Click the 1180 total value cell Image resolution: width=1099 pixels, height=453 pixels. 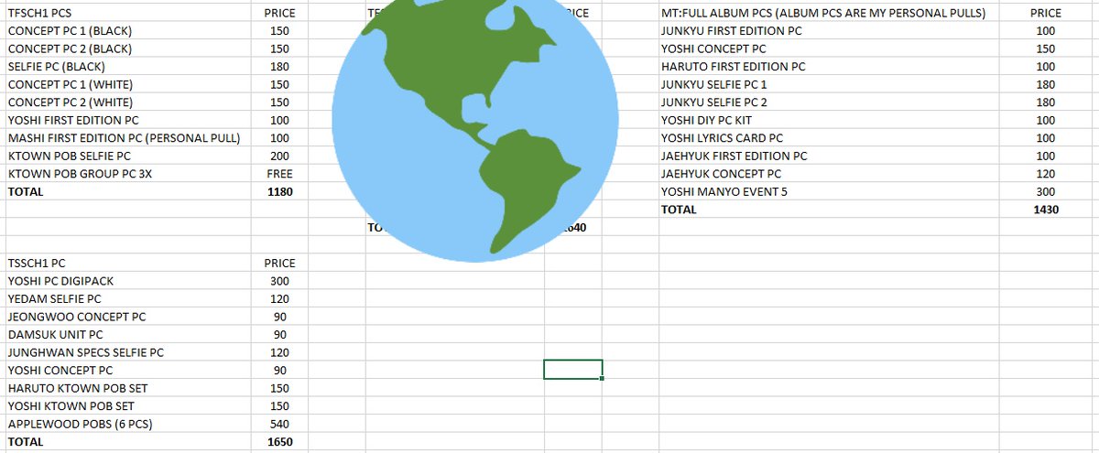[x=278, y=192]
